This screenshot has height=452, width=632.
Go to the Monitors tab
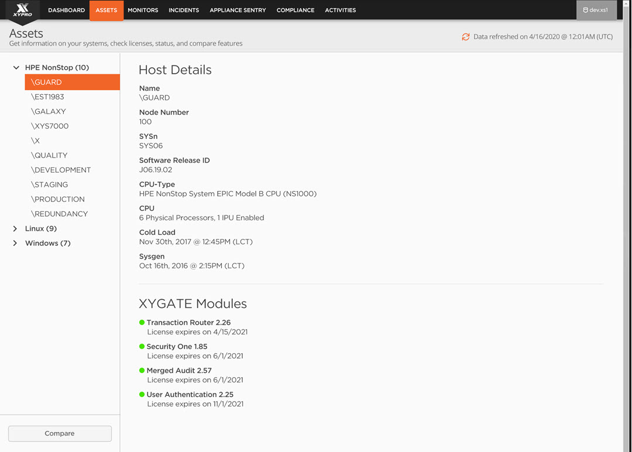click(143, 10)
